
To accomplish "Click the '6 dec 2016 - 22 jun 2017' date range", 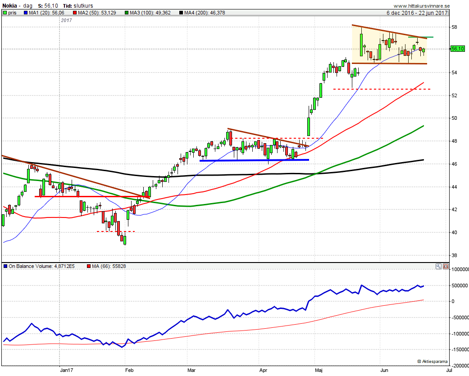I will point(417,13).
